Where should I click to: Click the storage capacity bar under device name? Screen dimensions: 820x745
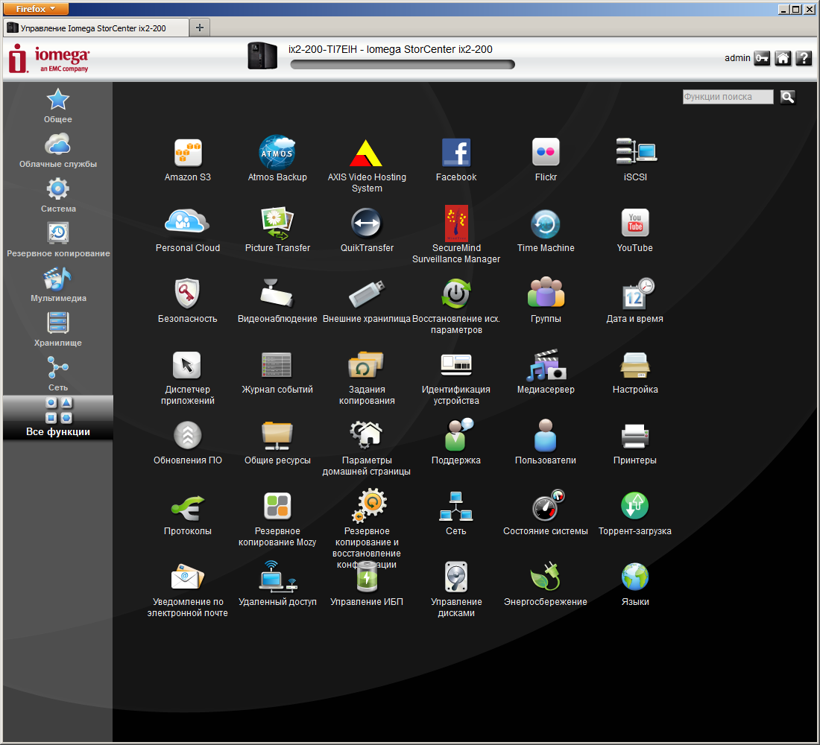click(402, 64)
